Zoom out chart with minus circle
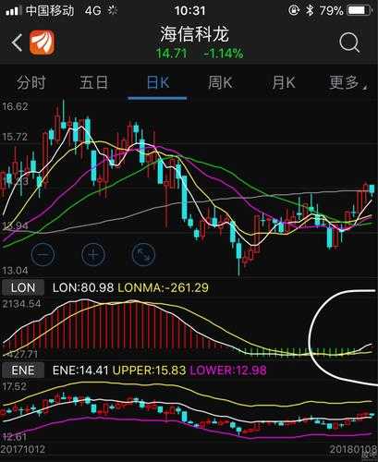 tap(43, 254)
